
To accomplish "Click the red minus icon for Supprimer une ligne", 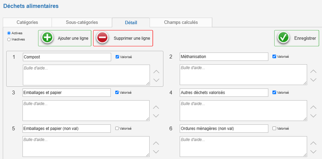I will click(x=102, y=38).
